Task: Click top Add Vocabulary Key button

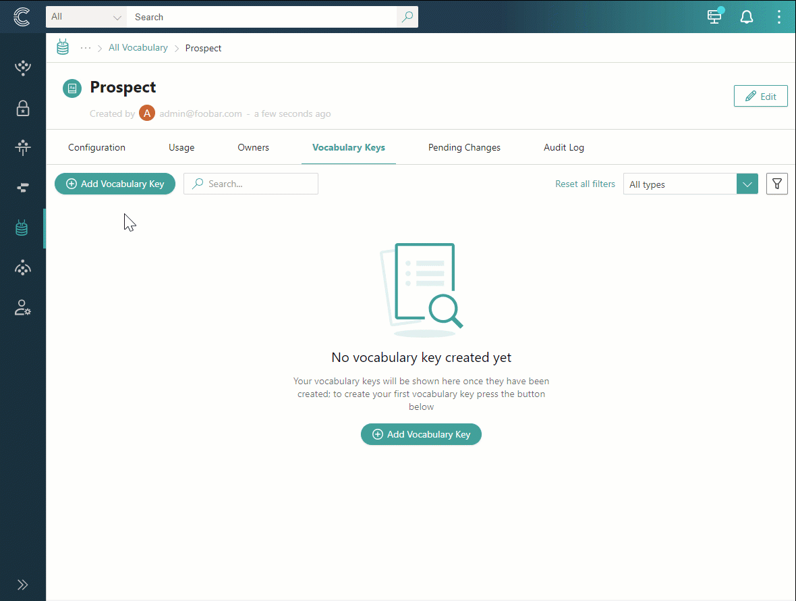Action: [x=115, y=184]
